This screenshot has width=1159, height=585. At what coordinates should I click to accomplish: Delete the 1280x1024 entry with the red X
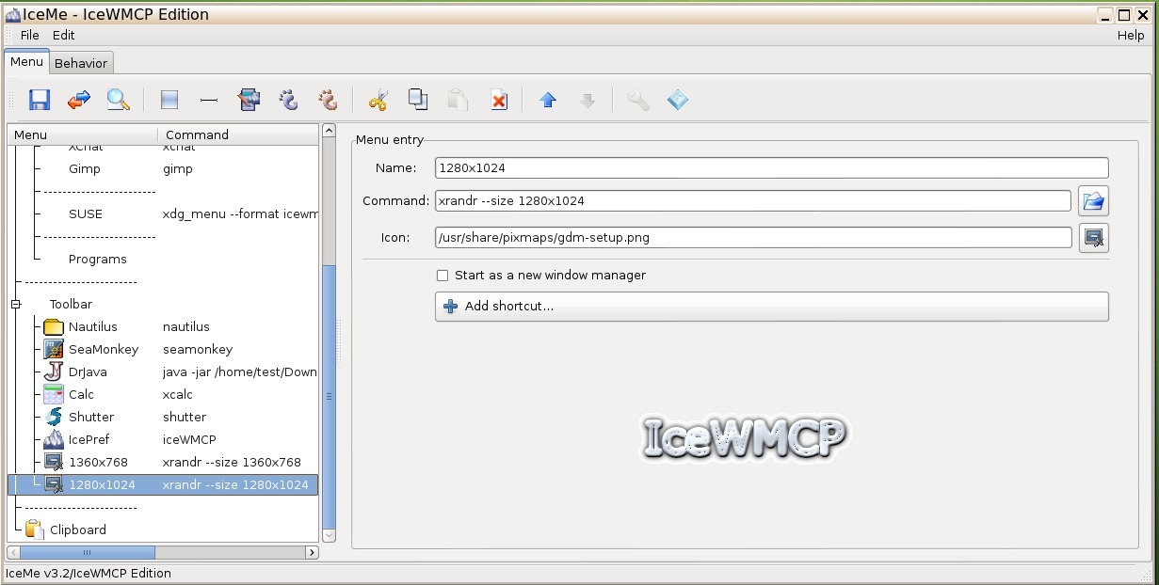tap(498, 99)
